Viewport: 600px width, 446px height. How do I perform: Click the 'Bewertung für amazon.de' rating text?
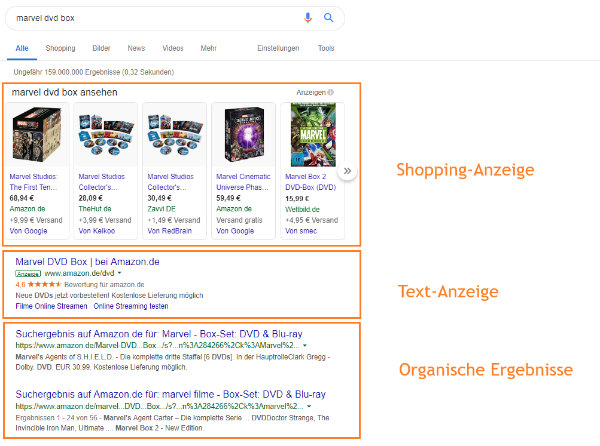pyautogui.click(x=104, y=284)
